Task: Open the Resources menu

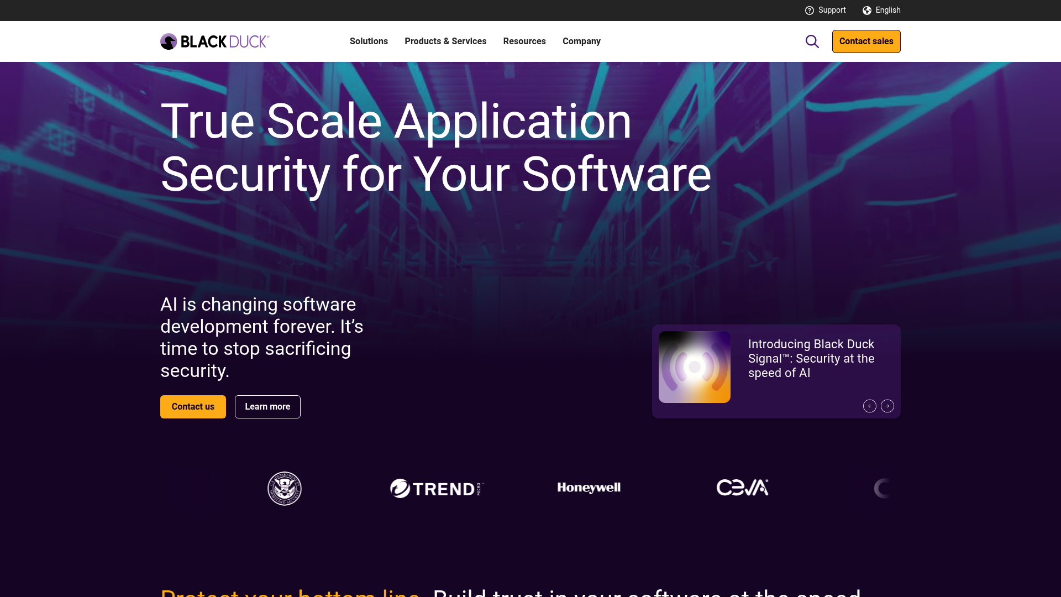Action: point(524,41)
